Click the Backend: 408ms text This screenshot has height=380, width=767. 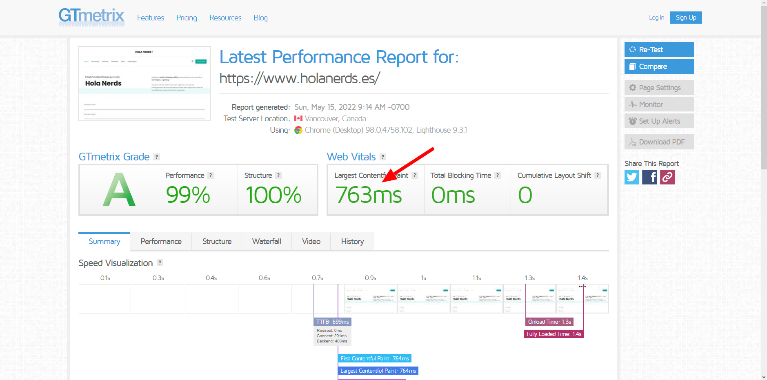pos(332,341)
